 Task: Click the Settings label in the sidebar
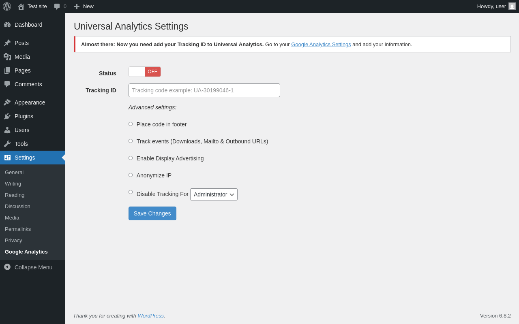25,158
